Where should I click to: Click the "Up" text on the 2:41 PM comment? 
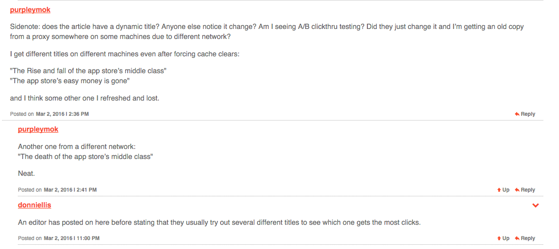506,190
